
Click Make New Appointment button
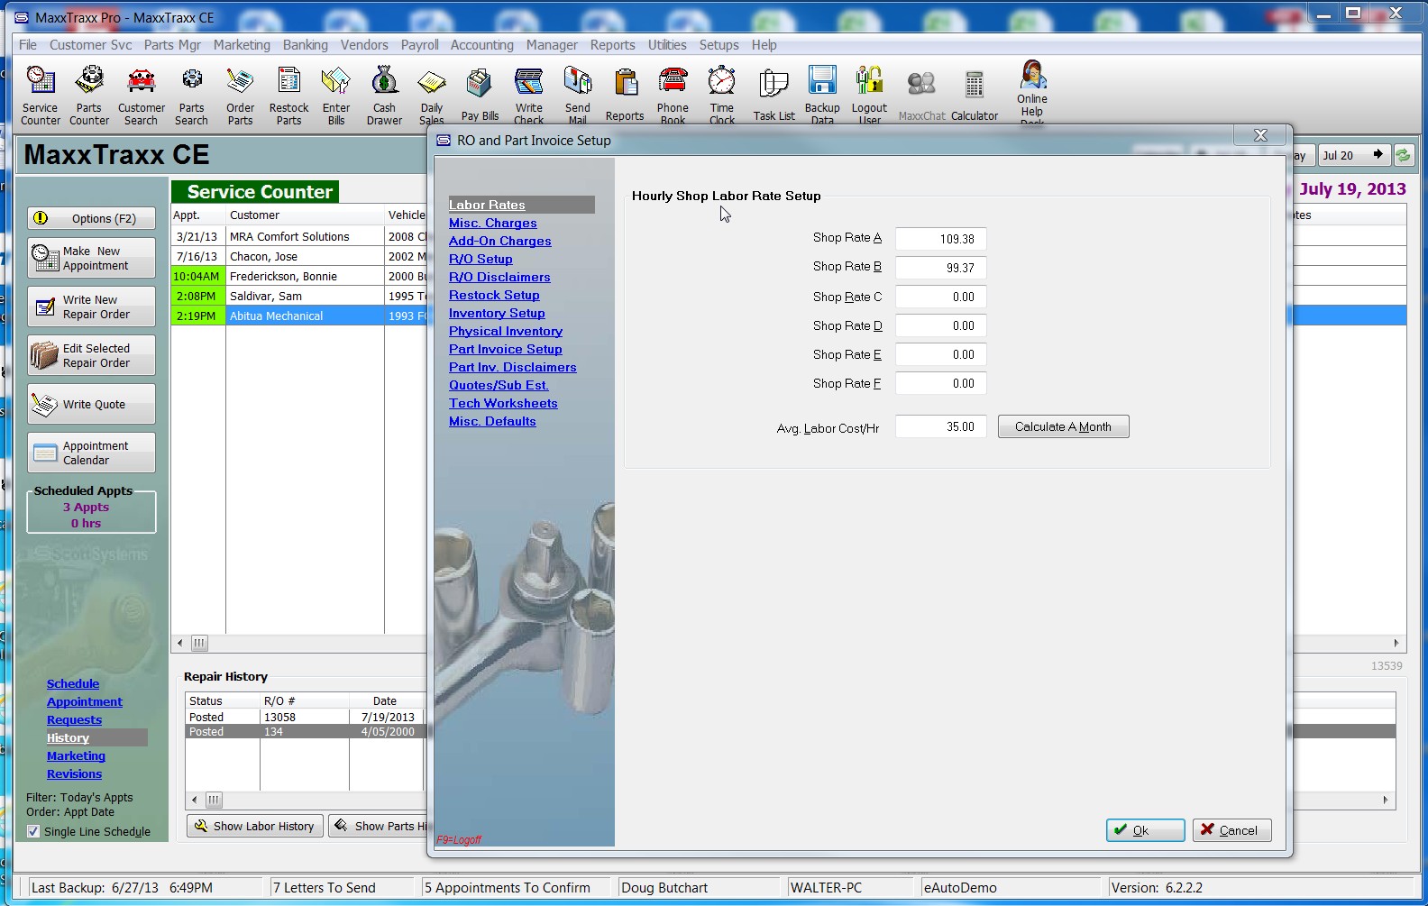pos(91,258)
